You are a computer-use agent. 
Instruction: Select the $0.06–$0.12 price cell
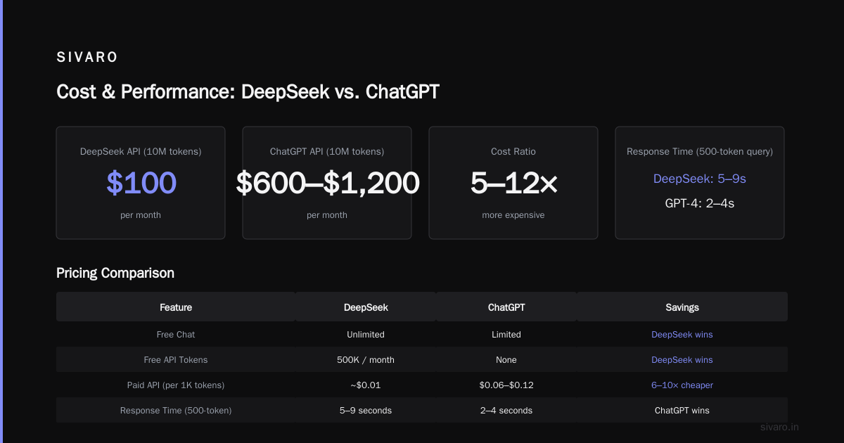(x=506, y=385)
